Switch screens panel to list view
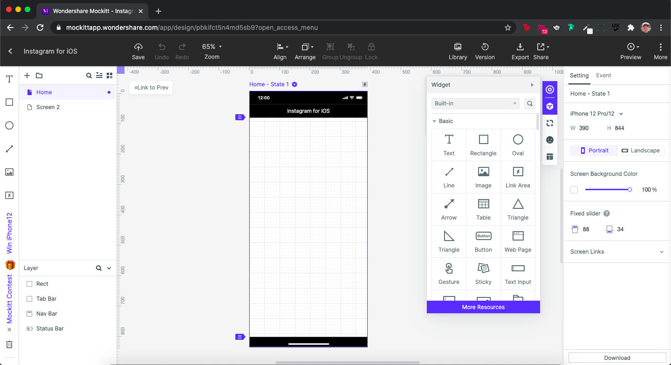671x365 pixels. pos(99,76)
